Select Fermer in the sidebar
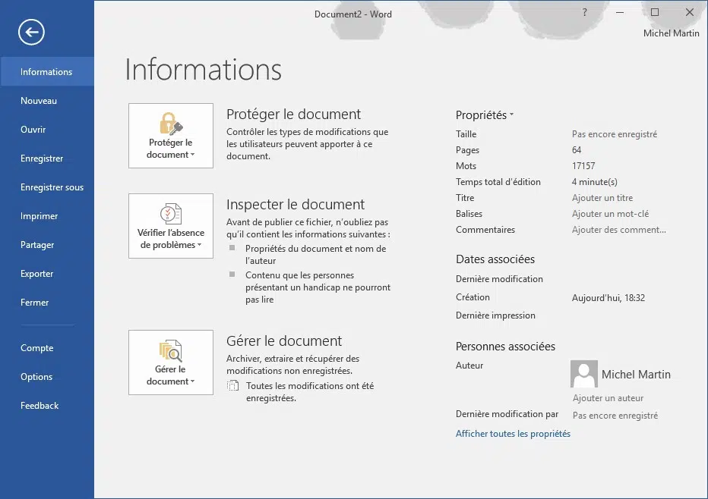The image size is (708, 499). (47, 303)
